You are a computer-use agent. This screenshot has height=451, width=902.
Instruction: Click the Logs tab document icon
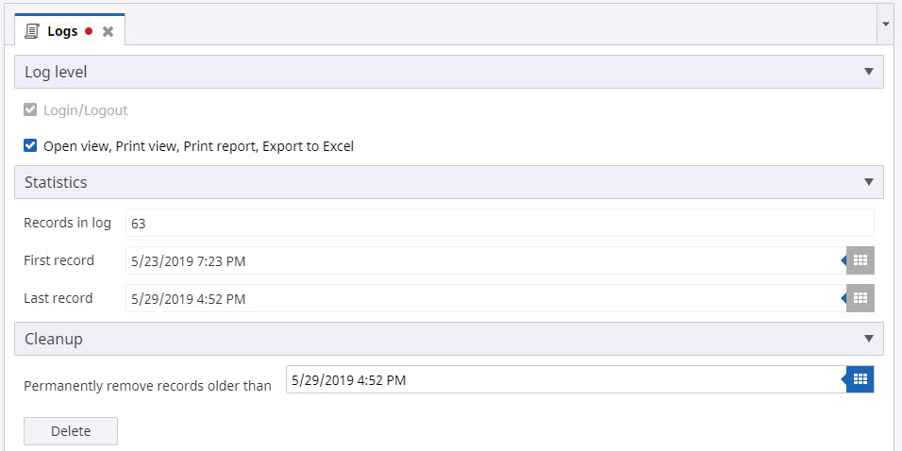(x=33, y=31)
